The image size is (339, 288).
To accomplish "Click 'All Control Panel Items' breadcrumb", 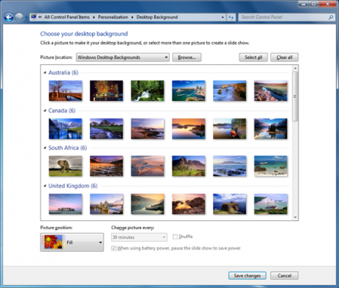I will pos(67,17).
